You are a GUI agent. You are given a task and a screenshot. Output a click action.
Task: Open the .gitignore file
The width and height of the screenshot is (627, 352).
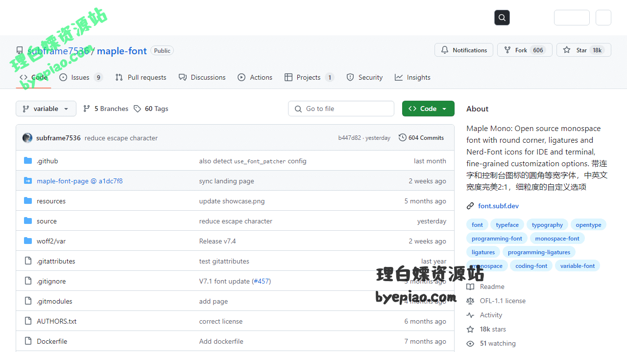coord(51,281)
